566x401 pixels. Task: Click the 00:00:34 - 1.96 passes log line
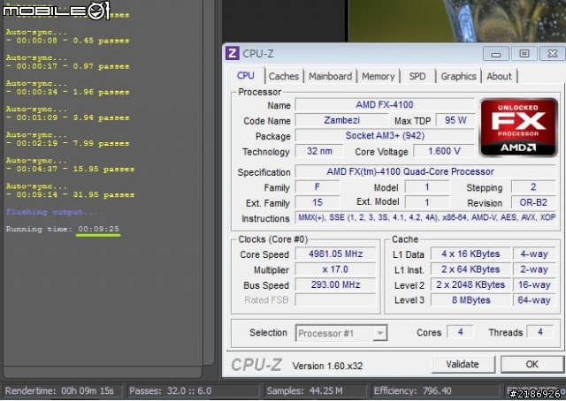(67, 93)
